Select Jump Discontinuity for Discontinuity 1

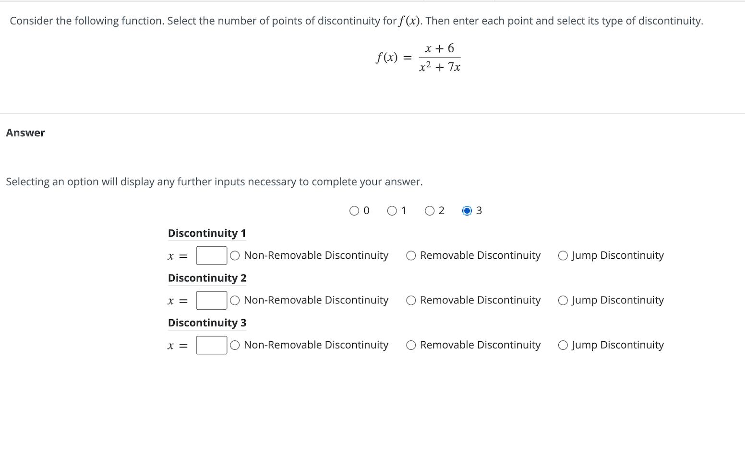tap(563, 255)
